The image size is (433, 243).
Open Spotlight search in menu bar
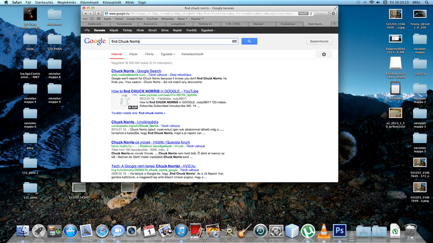point(427,2)
